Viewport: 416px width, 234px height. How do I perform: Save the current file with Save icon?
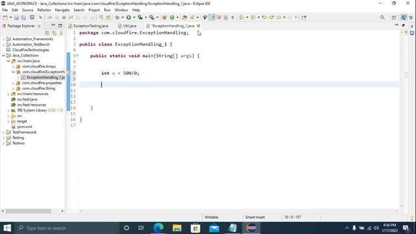click(16, 18)
